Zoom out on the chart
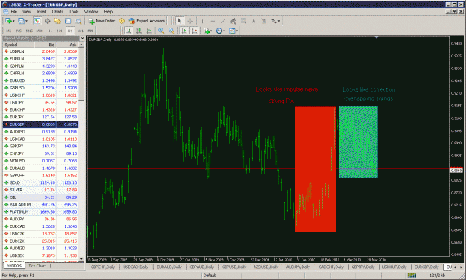Viewport: 466px width, 280px height. 171,31
